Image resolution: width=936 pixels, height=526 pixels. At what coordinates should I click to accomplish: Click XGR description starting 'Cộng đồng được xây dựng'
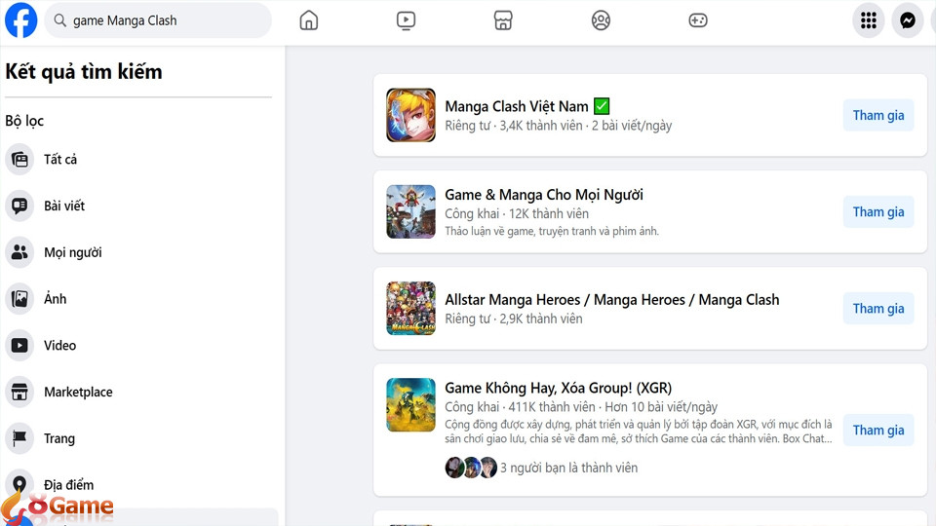pyautogui.click(x=638, y=432)
